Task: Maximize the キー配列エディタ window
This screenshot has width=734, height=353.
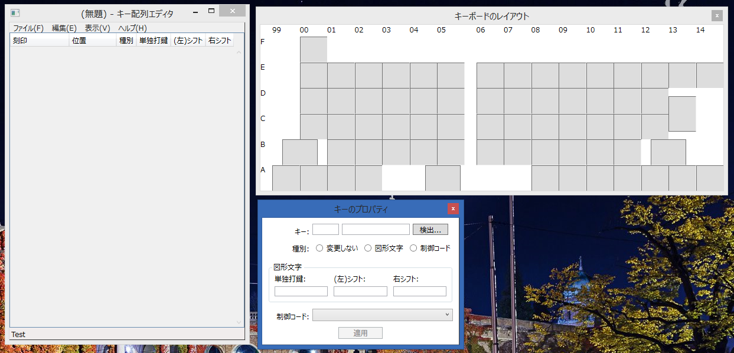Action: point(211,11)
